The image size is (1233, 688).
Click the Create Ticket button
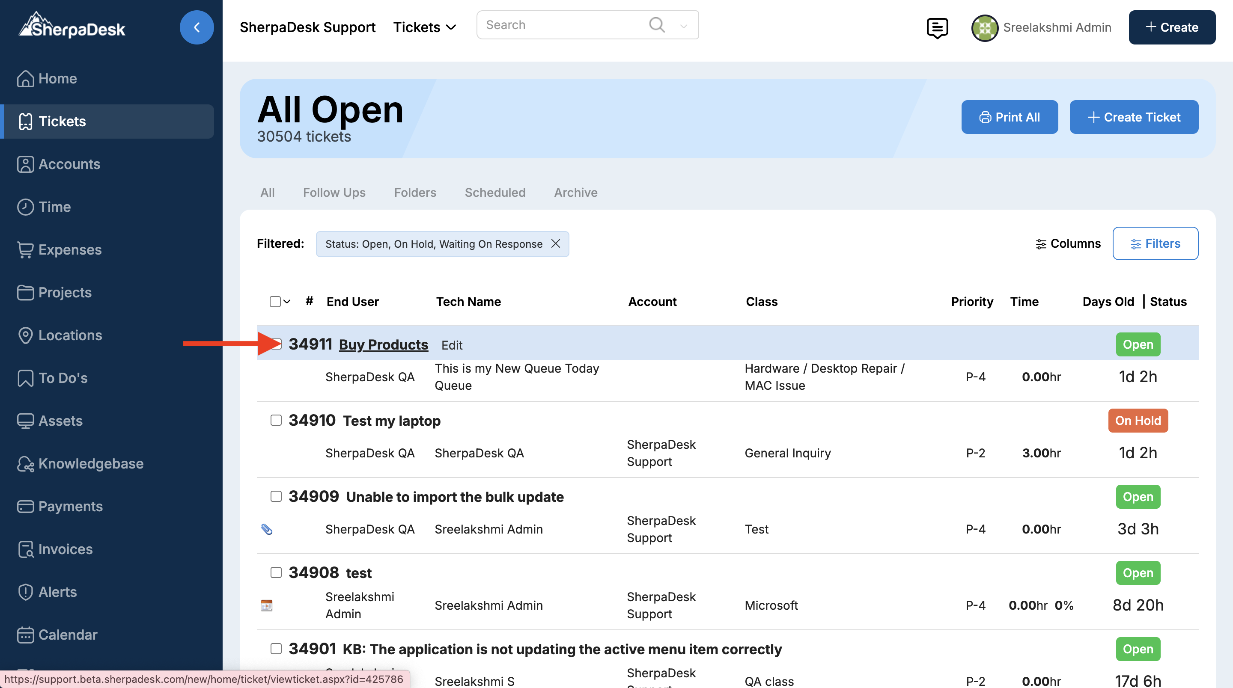tap(1133, 117)
